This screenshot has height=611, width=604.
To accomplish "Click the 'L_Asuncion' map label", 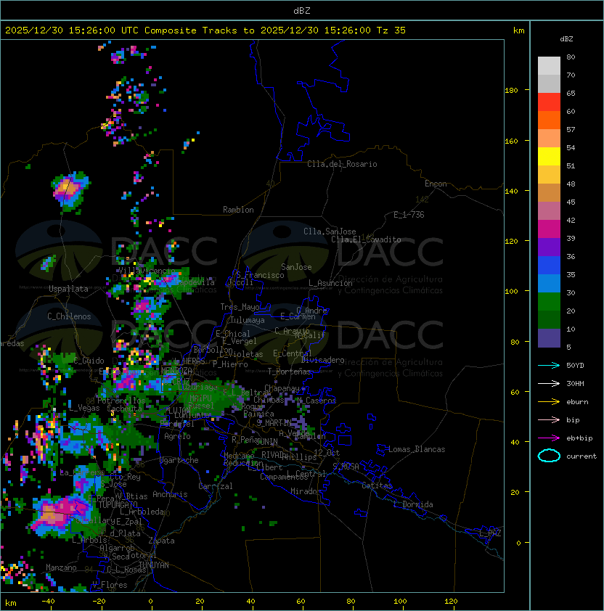I will (330, 283).
